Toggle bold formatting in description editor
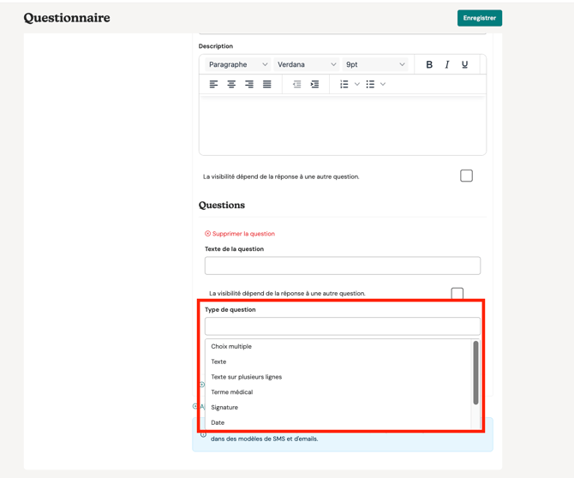The height and width of the screenshot is (478, 574). point(429,65)
